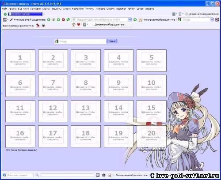Stop page loading with the red X icon
Screen dimensions: 221x180
coord(63,19)
